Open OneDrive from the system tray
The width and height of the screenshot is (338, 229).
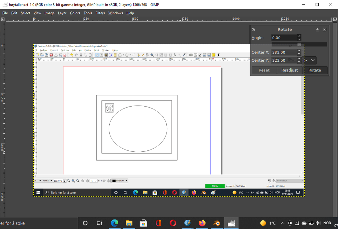[x=304, y=223]
